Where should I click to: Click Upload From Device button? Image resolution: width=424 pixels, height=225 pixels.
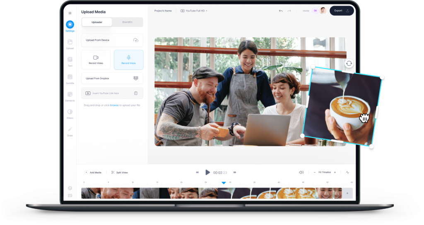pos(112,40)
